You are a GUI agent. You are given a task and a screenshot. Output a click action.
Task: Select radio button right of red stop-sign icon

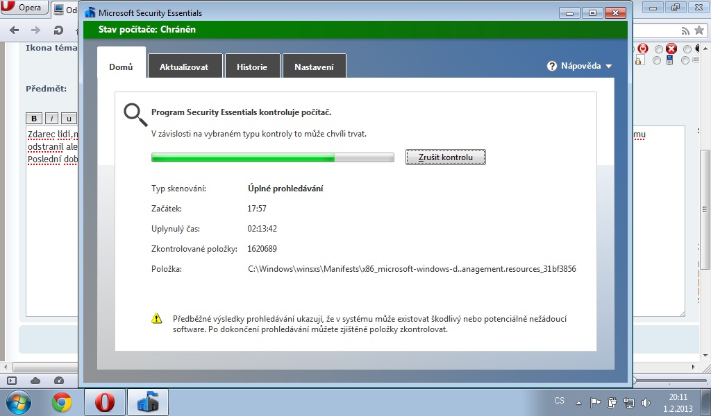click(x=687, y=49)
